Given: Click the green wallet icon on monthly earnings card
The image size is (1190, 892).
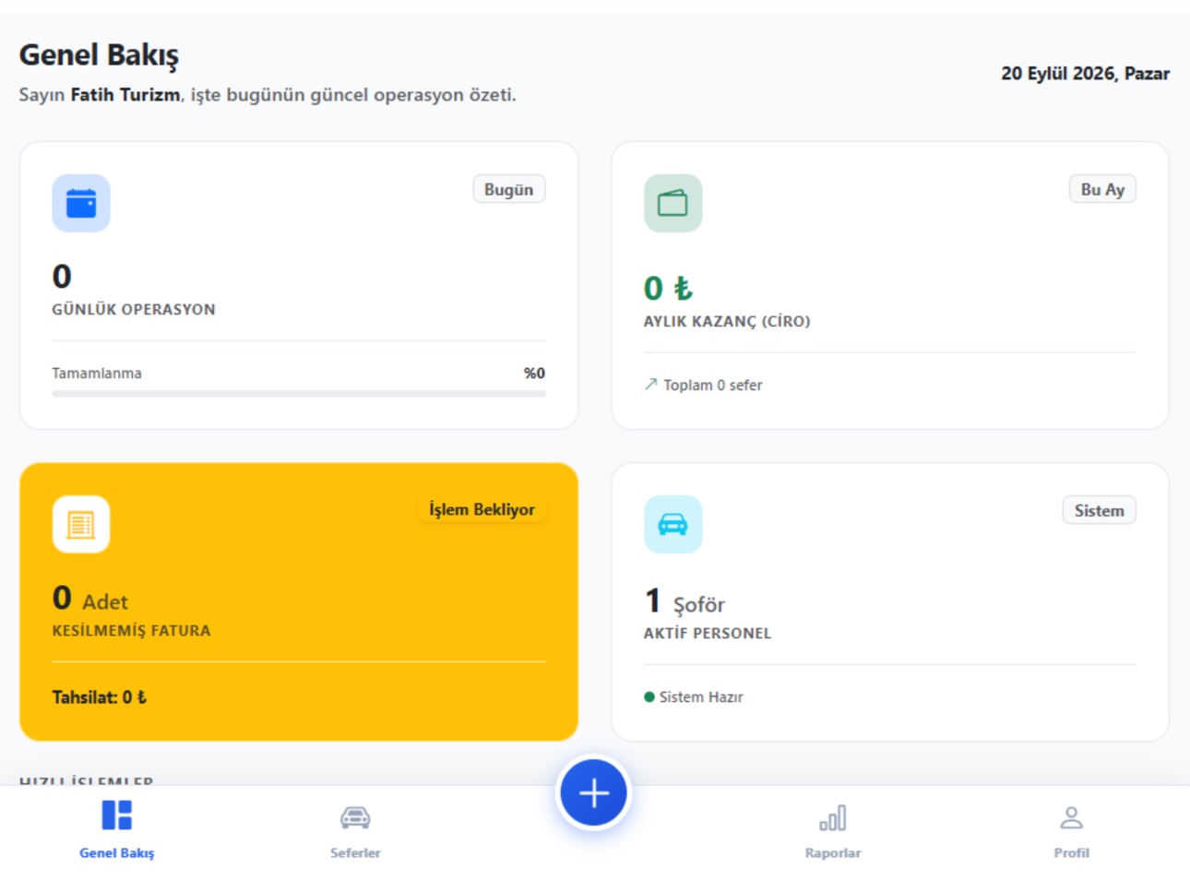Looking at the screenshot, I should click(x=672, y=203).
